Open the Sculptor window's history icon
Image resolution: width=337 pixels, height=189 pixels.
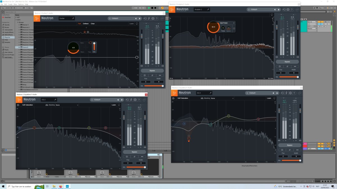coord(284,10)
